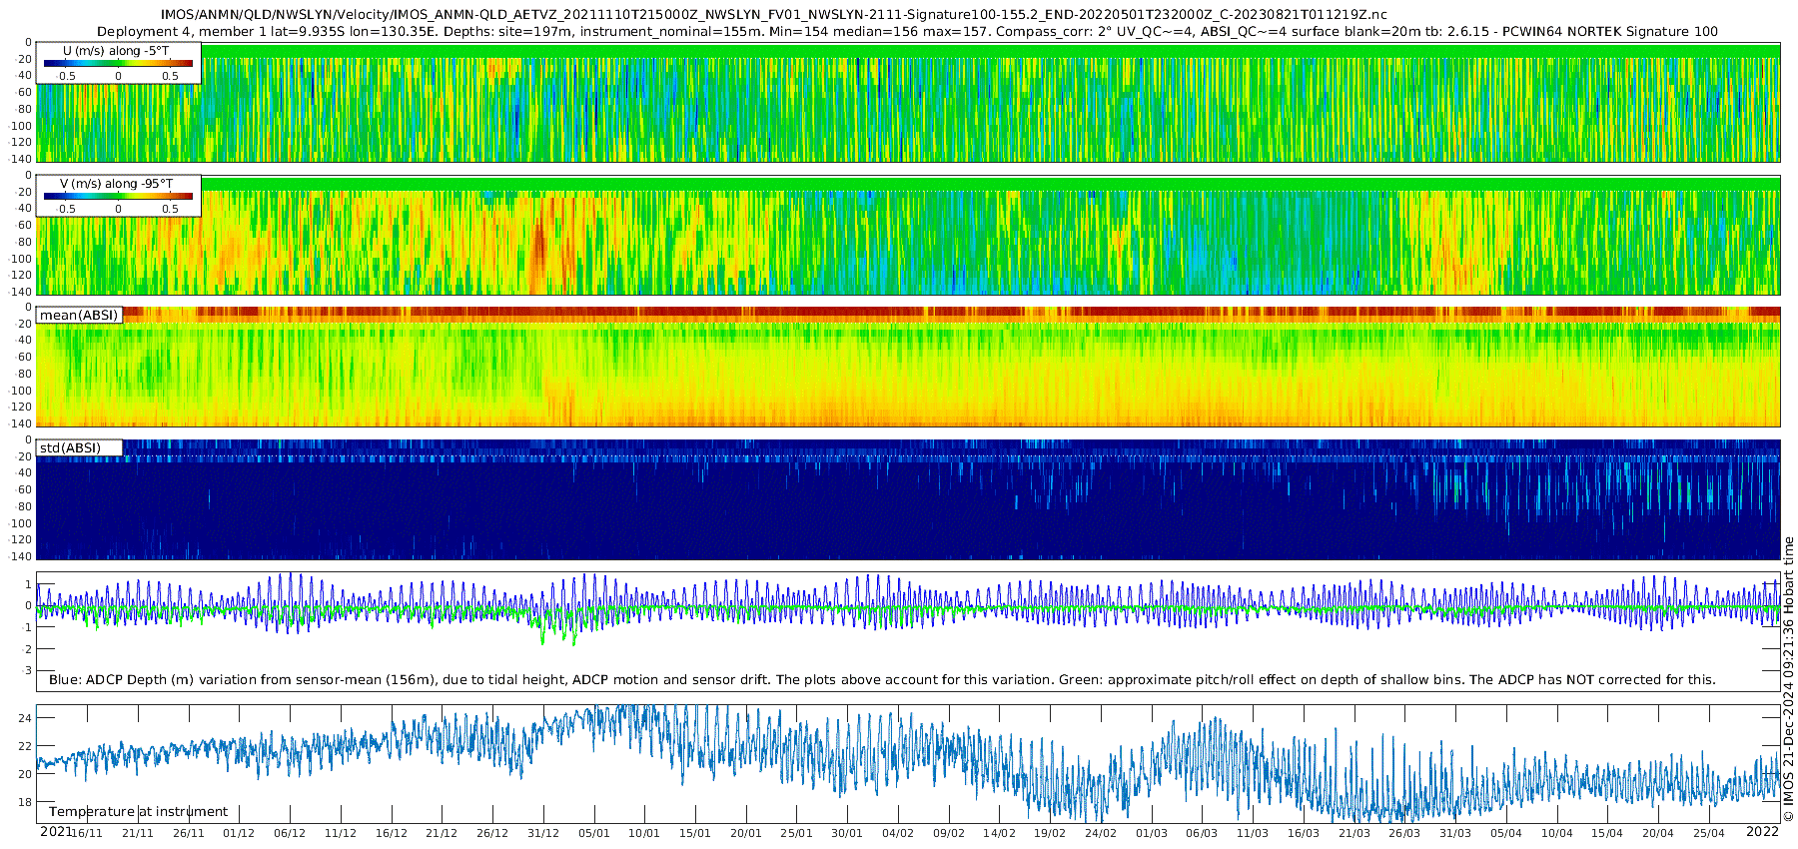Click the 2022 year label on time axis

click(x=1762, y=832)
